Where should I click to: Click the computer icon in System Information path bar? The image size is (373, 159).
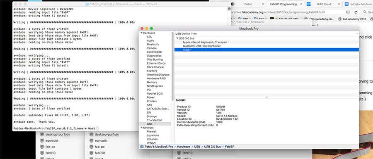pyautogui.click(x=142, y=147)
